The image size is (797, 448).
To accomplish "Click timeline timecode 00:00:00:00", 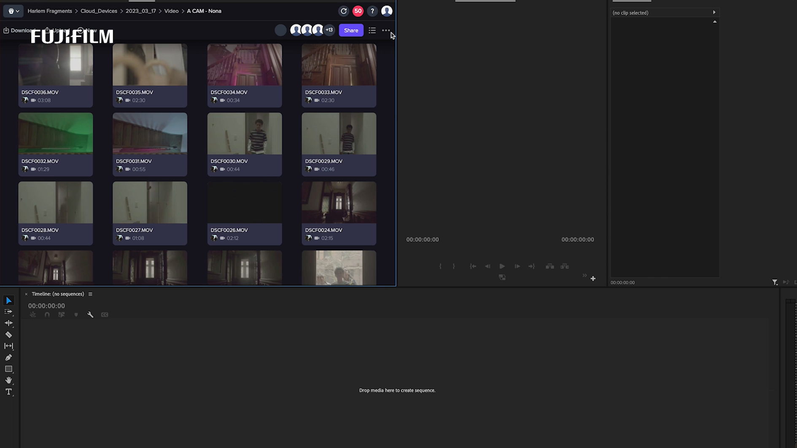I will [46, 306].
